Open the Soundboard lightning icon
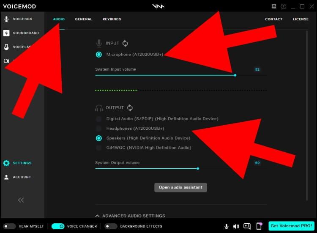The image size is (317, 233). [x=6, y=33]
